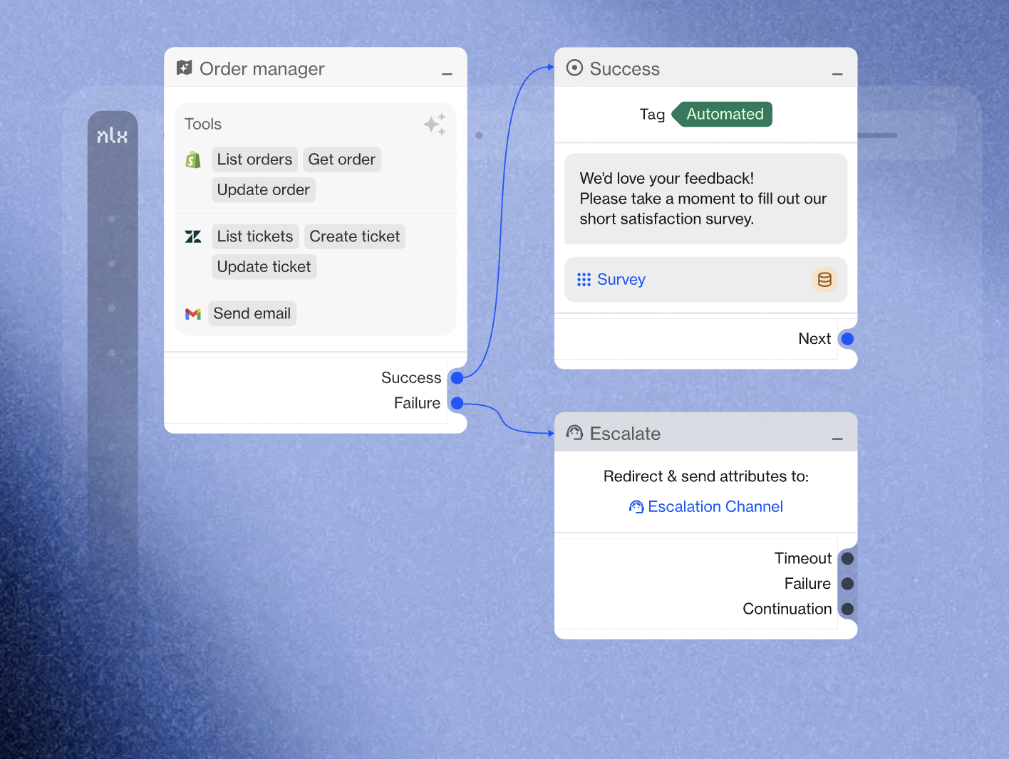Select the Order manager Success output port
This screenshot has width=1009, height=759.
pyautogui.click(x=457, y=378)
